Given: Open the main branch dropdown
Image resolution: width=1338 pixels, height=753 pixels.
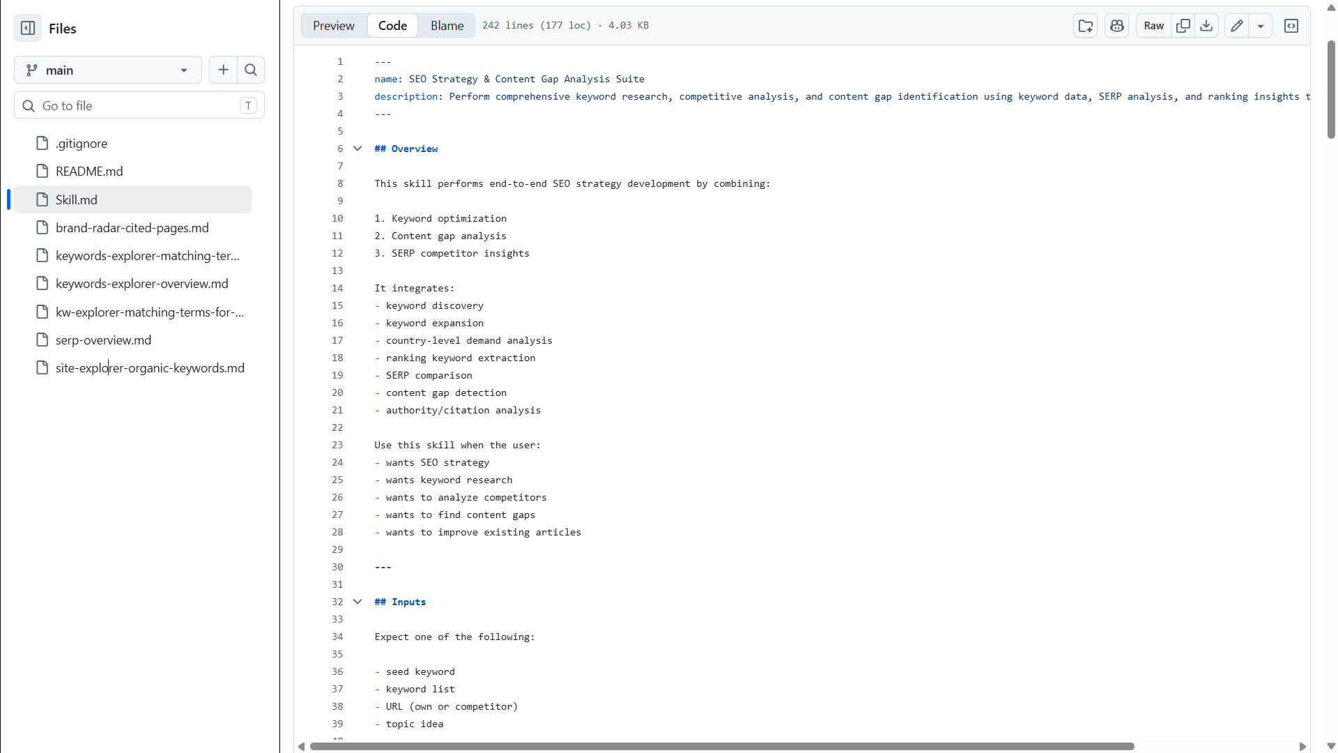Looking at the screenshot, I should [x=108, y=70].
